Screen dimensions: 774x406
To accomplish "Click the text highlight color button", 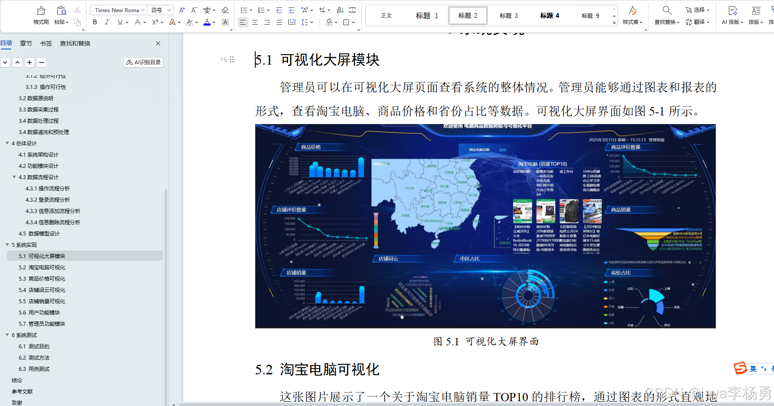I will point(190,22).
